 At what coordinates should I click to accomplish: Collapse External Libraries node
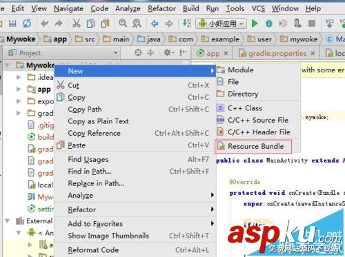click(8, 221)
